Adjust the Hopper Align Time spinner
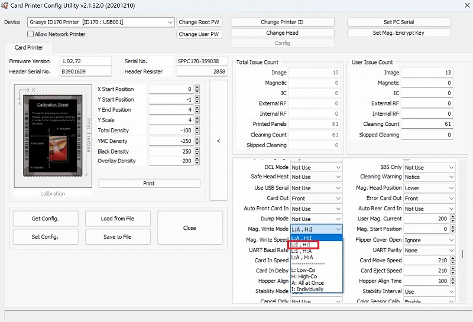The image size is (473, 322). pos(453,281)
